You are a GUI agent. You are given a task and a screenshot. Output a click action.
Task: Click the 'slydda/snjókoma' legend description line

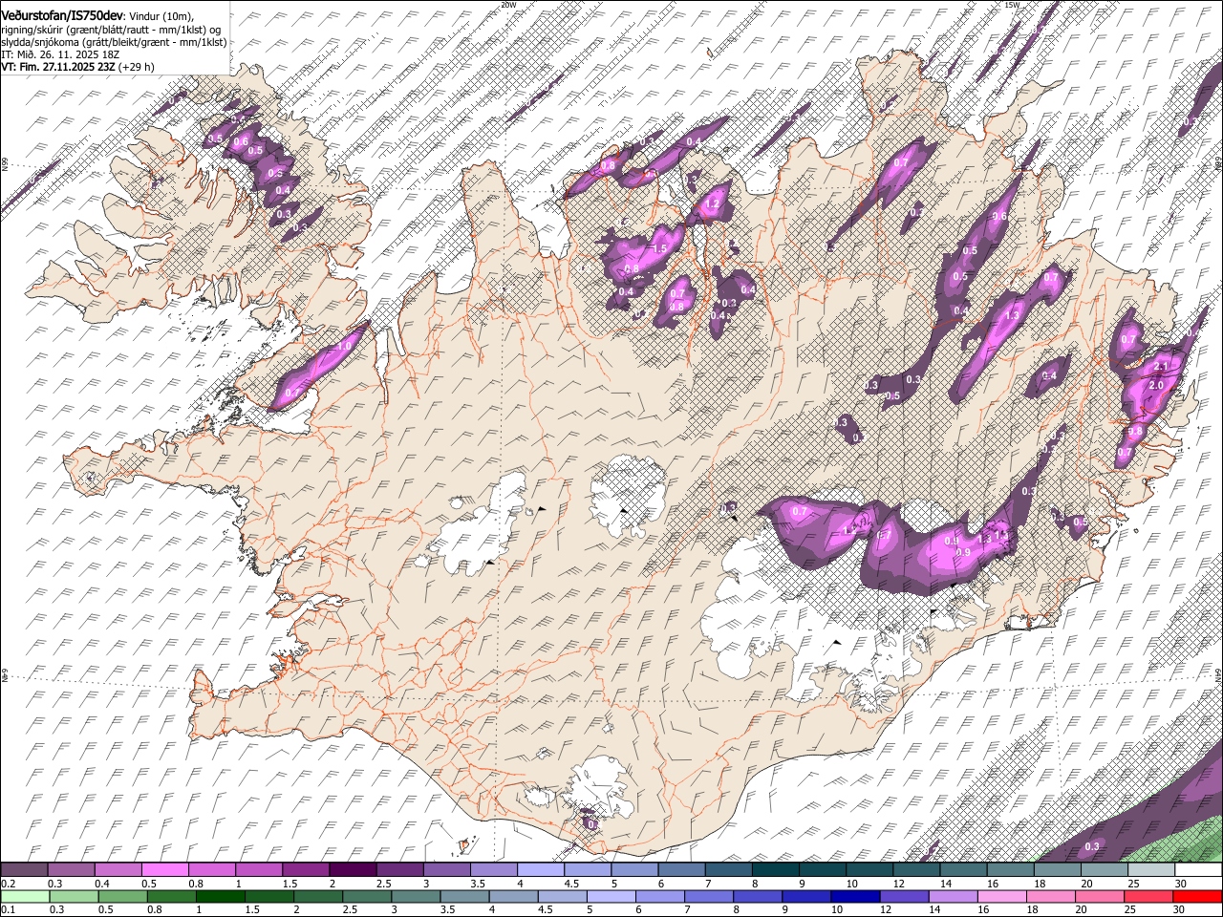pos(114,42)
